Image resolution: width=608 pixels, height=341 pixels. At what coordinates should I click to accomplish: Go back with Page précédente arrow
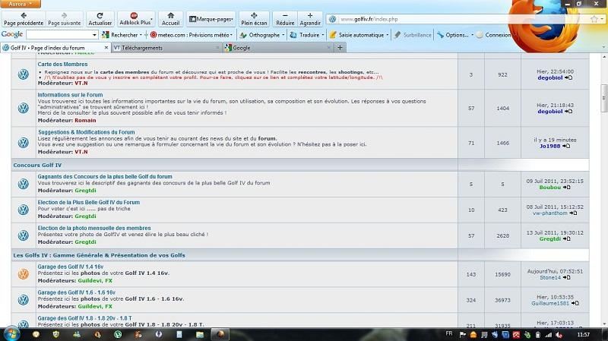coord(24,19)
